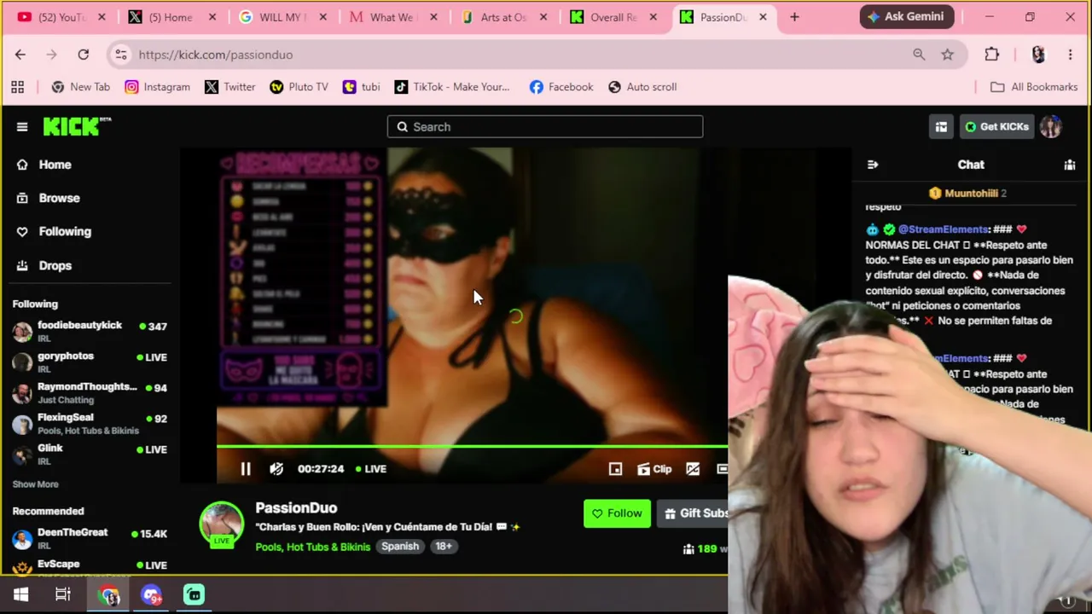Screen dimensions: 1092x614
Task: Open Pools, Hot Tubs & Bikinis category link
Action: tap(312, 547)
